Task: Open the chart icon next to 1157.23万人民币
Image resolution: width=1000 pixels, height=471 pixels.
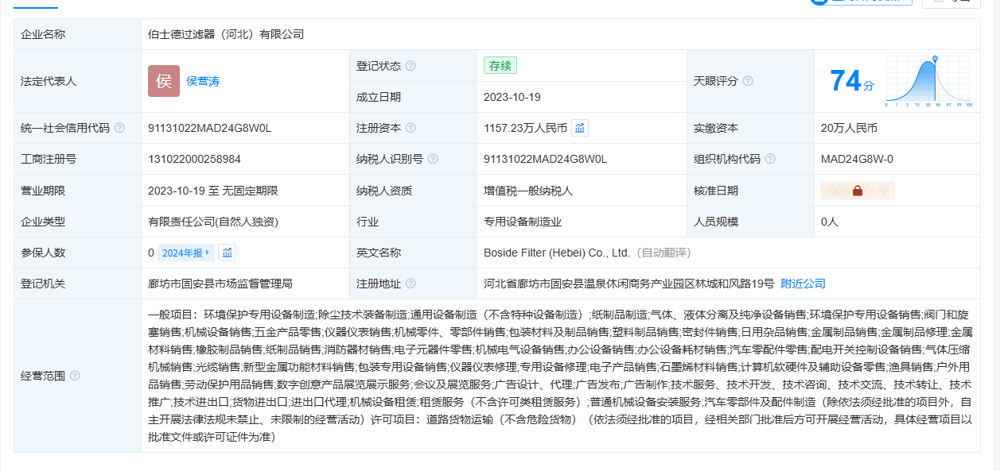Action: click(x=580, y=128)
